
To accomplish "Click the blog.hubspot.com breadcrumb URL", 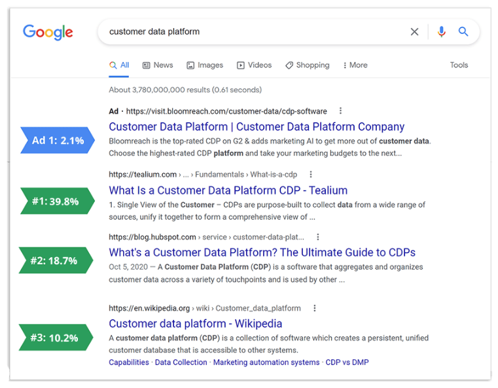I will (206, 237).
